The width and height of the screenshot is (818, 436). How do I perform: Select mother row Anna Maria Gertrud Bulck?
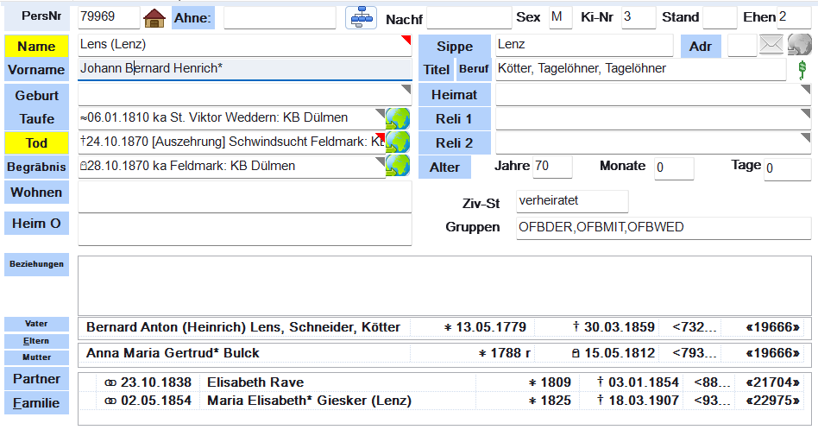click(444, 353)
